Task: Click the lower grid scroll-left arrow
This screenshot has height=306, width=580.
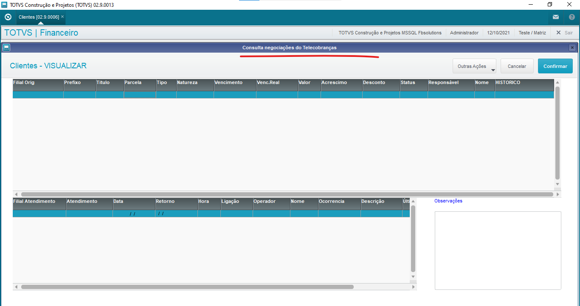Action: coord(16,287)
